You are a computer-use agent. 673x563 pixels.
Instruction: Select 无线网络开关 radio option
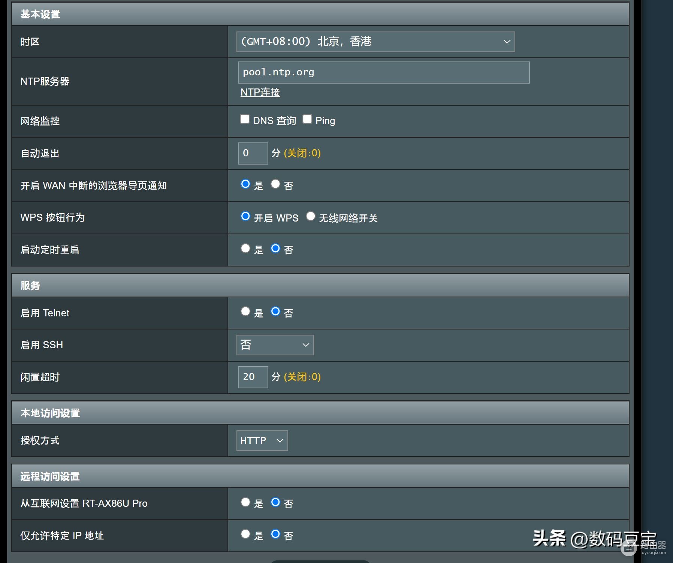(311, 216)
